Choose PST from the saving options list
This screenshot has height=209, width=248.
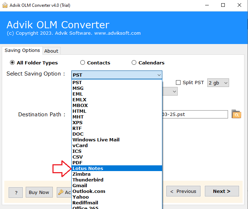tap(117, 82)
